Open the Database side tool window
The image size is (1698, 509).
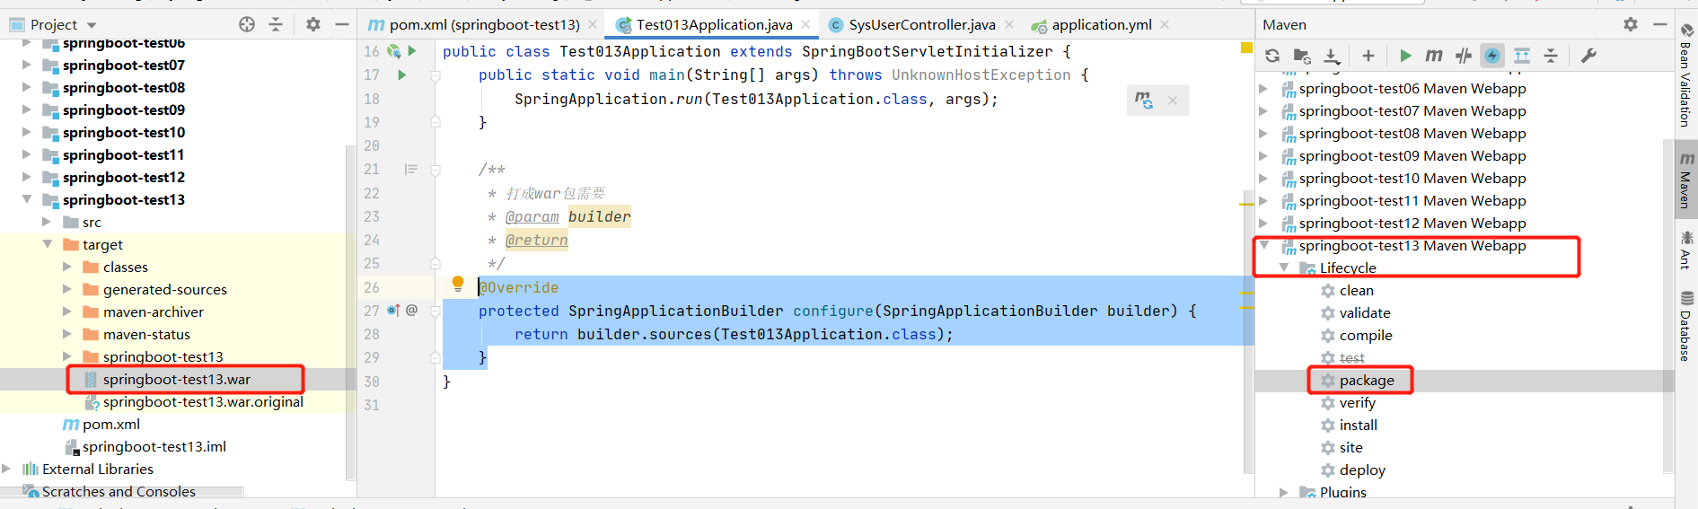pos(1685,328)
